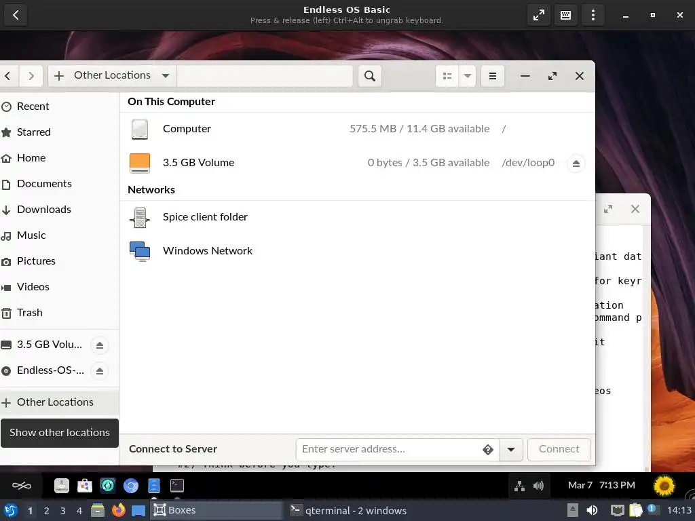Open App Center in Endless taskbar
Viewport: 695px width, 521px height.
tap(85, 486)
